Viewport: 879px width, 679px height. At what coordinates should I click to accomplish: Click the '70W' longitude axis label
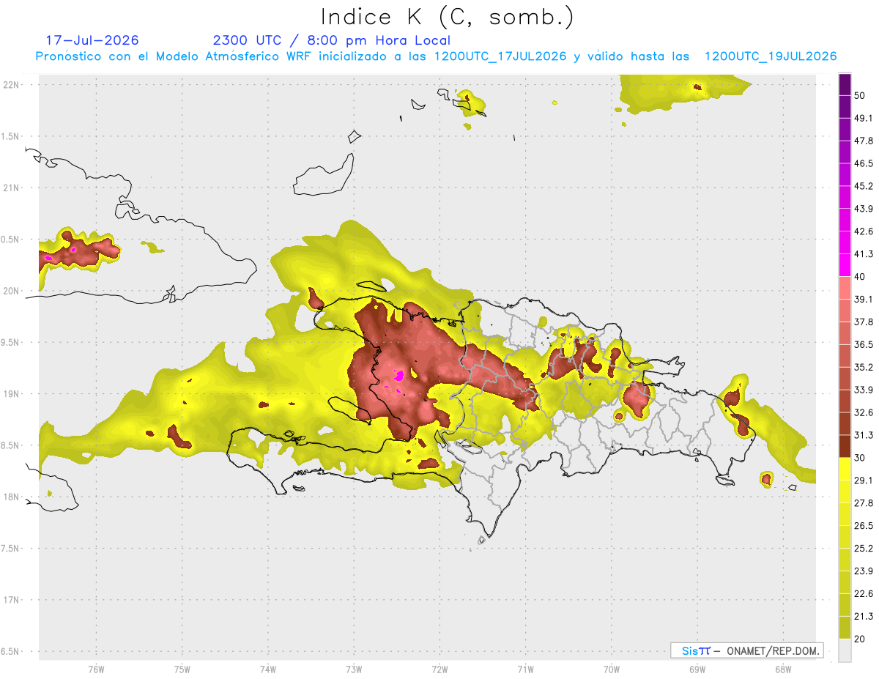point(611,669)
